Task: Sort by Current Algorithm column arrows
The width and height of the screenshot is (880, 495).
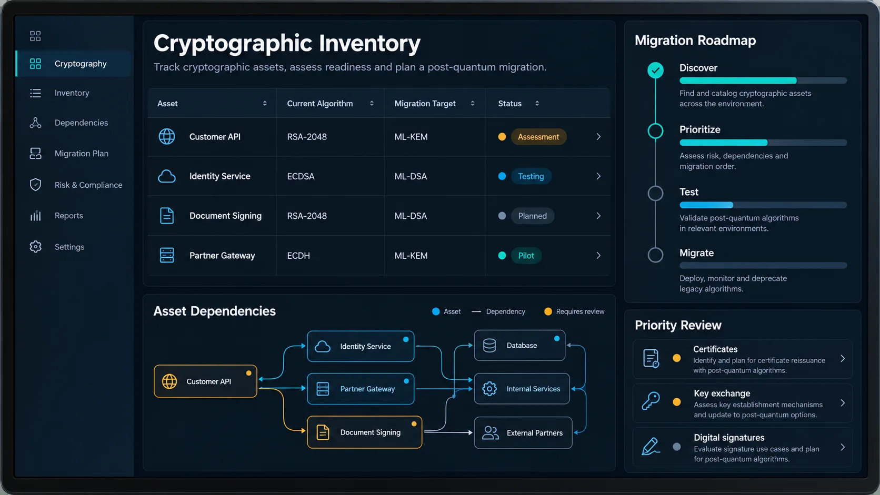Action: [x=372, y=104]
